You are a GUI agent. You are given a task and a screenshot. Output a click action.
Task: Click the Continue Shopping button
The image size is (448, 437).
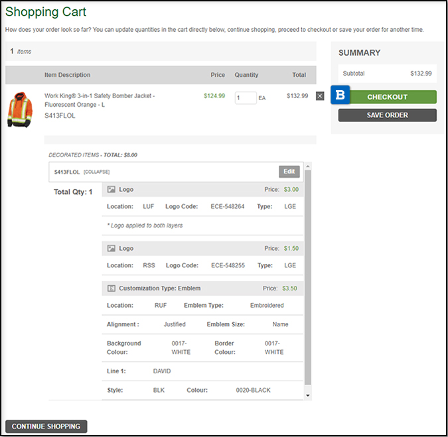46,426
